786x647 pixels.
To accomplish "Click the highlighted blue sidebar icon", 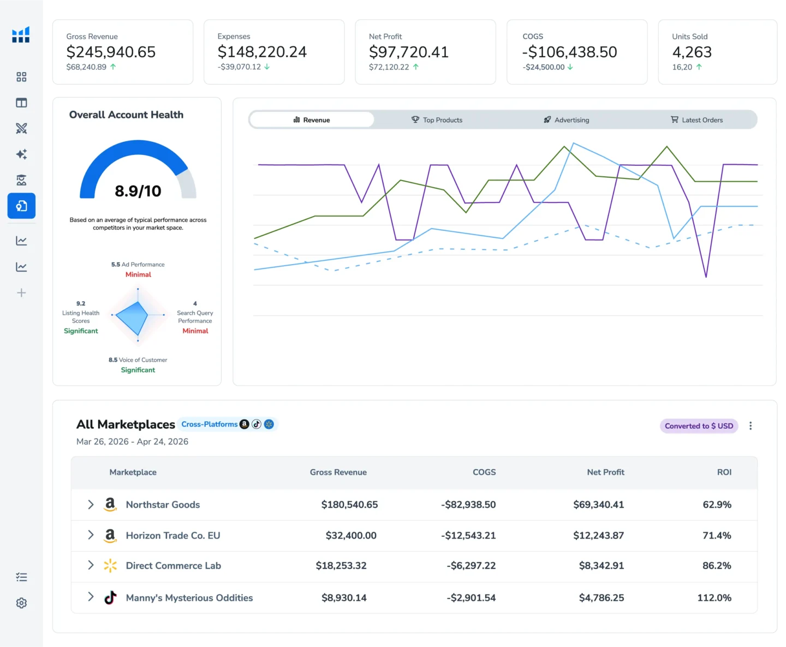I will click(21, 206).
